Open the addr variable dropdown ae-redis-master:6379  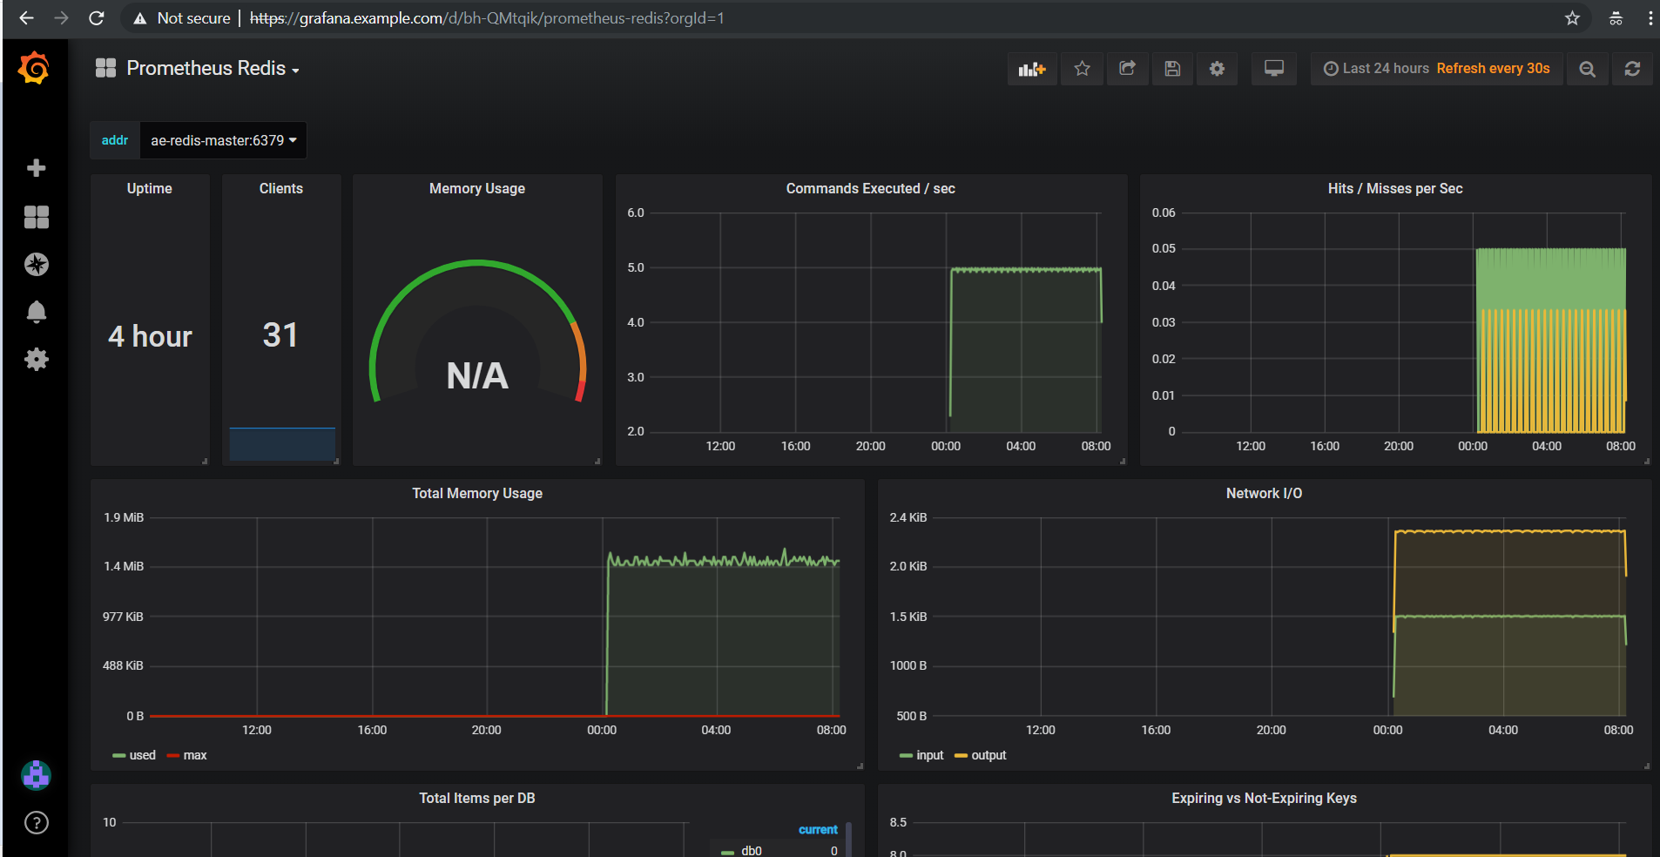tap(223, 140)
